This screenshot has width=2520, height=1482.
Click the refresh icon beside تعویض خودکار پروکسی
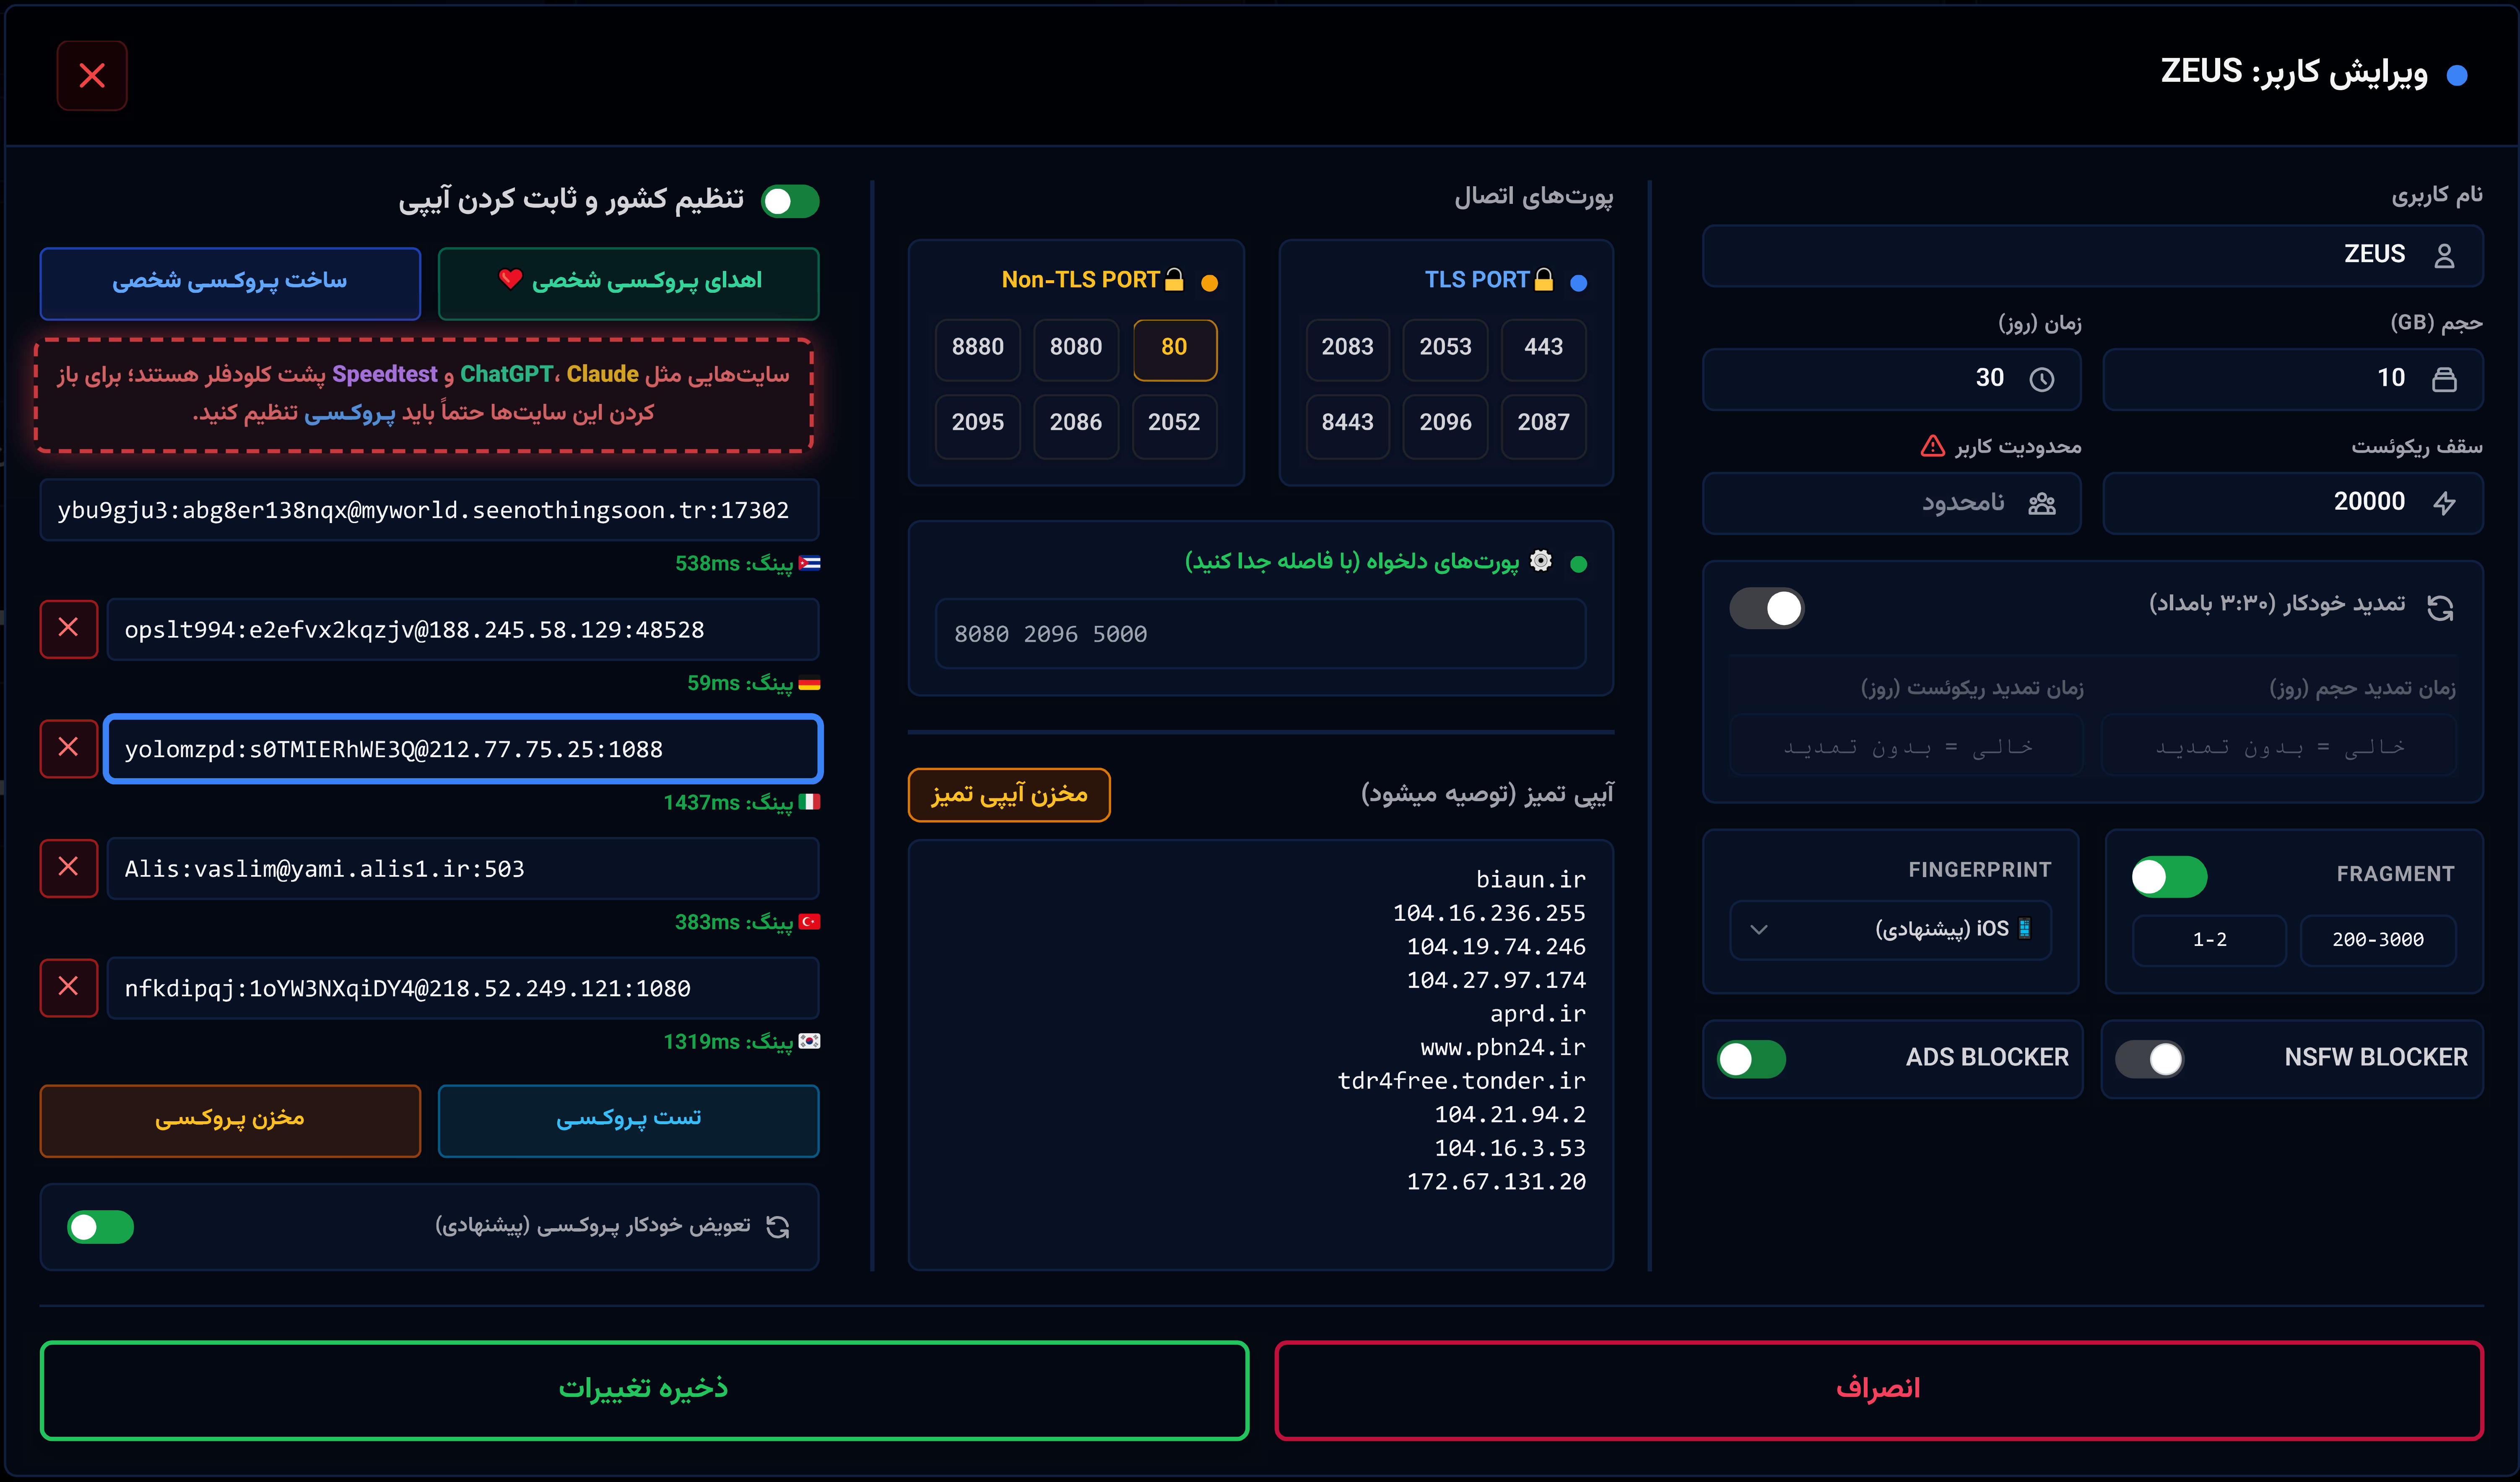coord(777,1227)
